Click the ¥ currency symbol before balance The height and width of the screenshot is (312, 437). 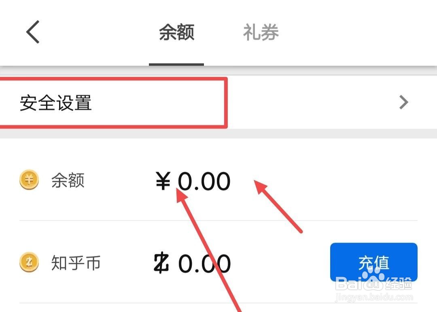tap(163, 181)
